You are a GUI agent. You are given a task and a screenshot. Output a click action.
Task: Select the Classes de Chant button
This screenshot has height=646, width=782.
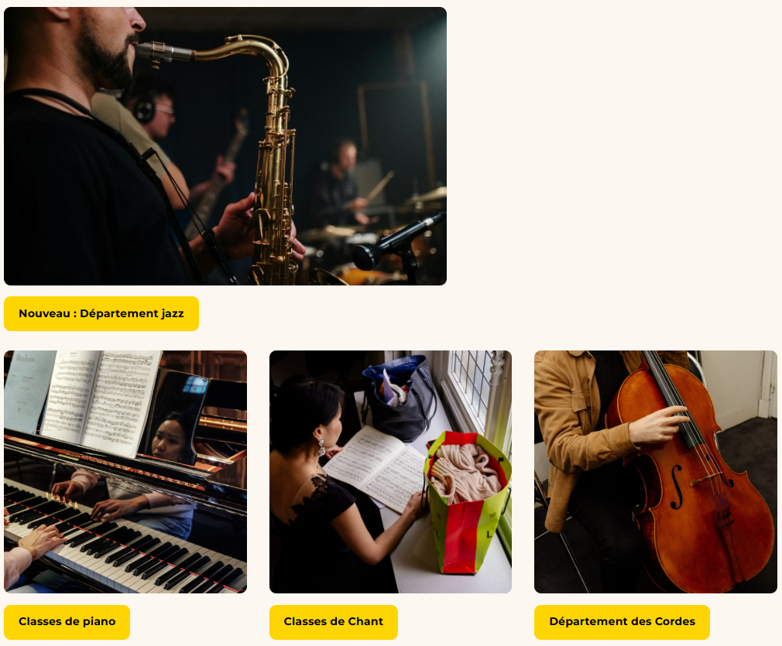334,622
